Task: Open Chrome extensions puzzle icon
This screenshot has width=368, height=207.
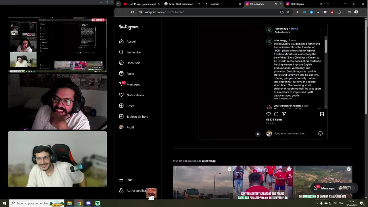Action: tap(339, 12)
